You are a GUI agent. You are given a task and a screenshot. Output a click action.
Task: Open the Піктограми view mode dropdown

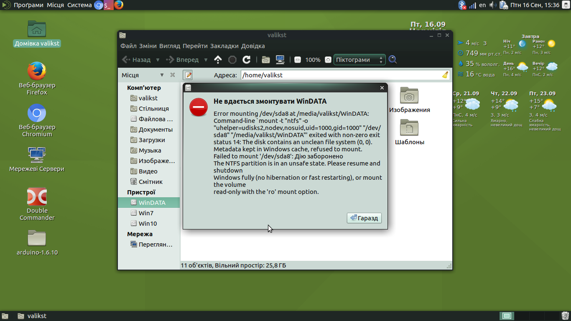click(359, 60)
